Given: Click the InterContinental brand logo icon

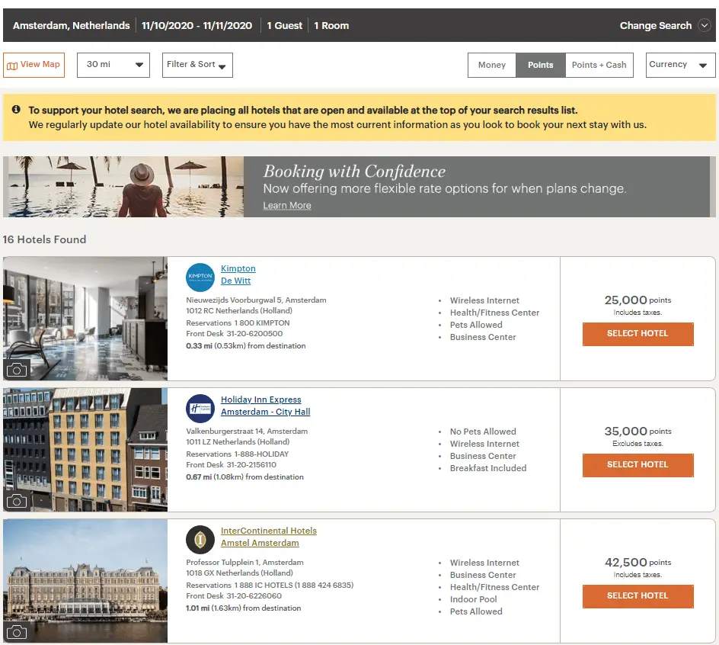Looking at the screenshot, I should point(200,540).
